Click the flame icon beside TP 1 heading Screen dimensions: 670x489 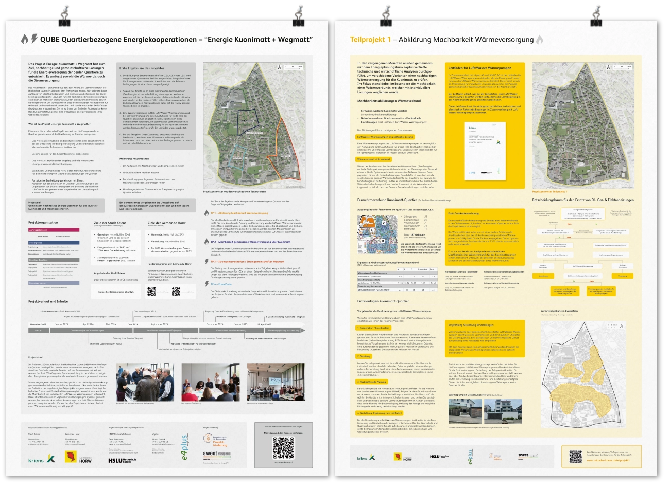pyautogui.click(x=206, y=213)
